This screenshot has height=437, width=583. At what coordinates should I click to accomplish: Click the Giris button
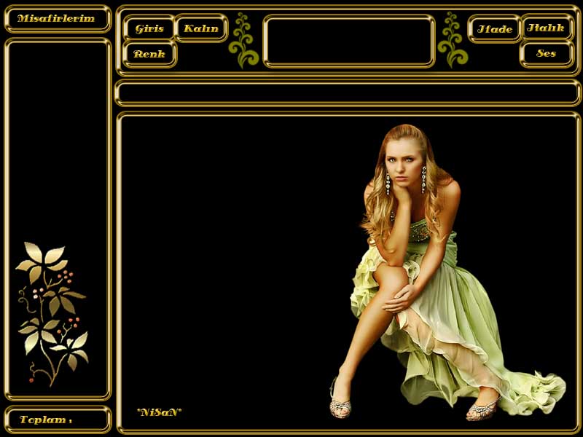[149, 28]
